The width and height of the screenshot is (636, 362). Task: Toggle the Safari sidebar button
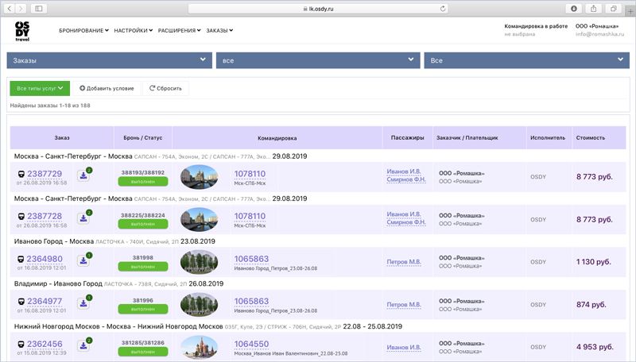(40, 8)
